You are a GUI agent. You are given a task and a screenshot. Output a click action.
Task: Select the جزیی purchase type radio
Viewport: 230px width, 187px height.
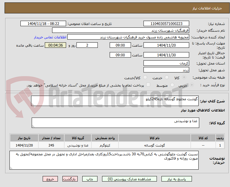point(192,85)
